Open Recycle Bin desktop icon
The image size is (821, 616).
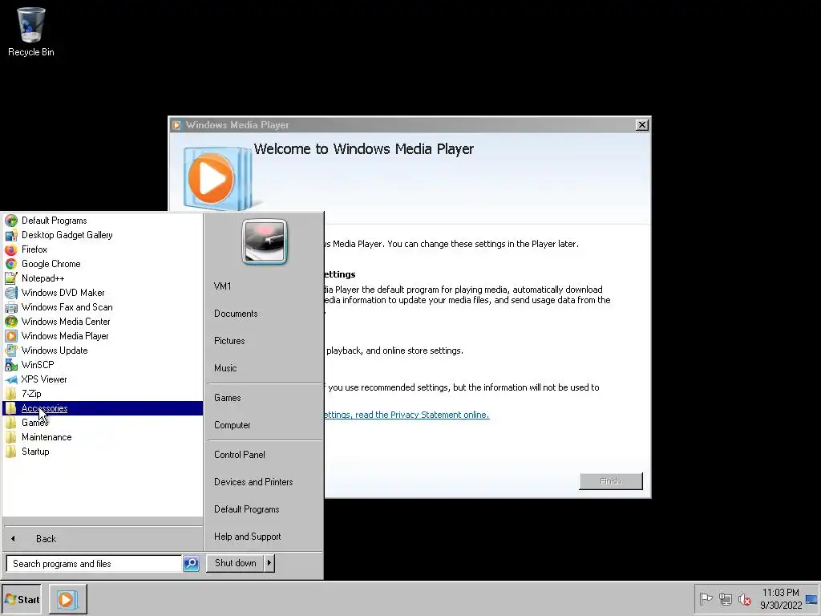click(31, 31)
